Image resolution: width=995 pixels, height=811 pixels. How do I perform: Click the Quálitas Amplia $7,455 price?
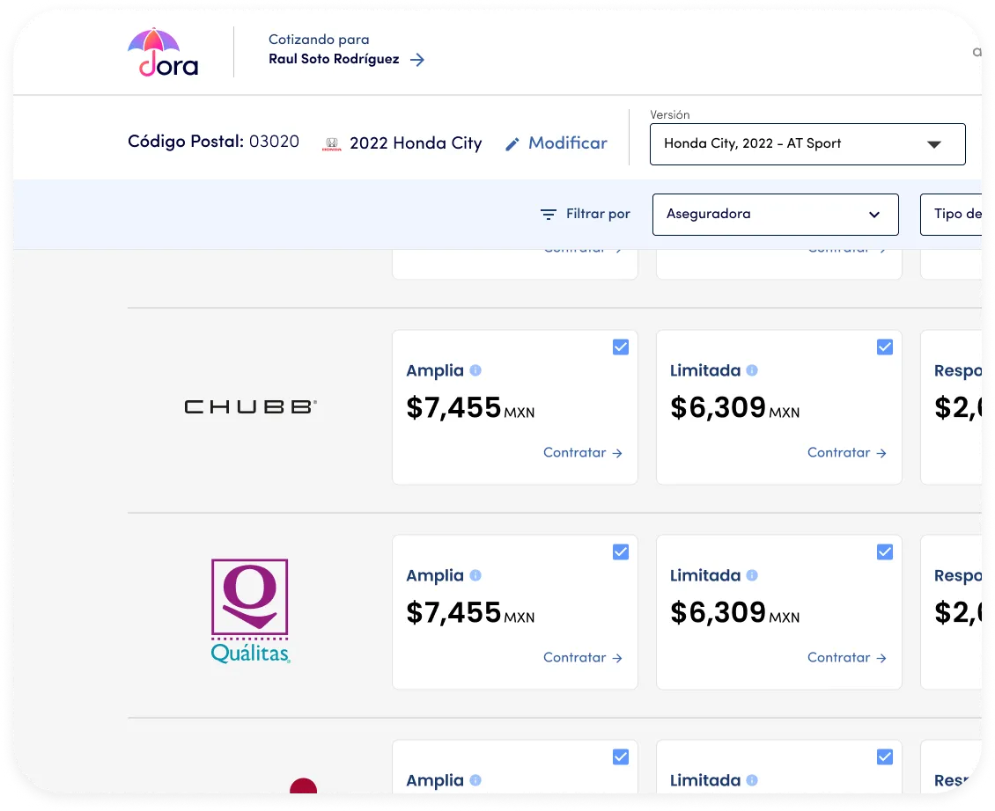pyautogui.click(x=470, y=612)
